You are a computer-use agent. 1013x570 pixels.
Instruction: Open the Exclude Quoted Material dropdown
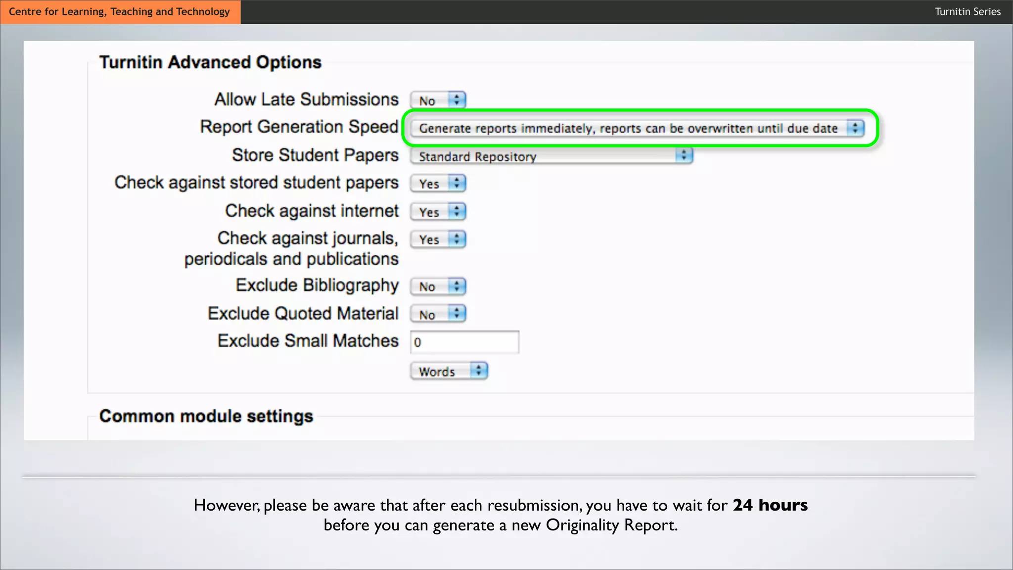438,314
